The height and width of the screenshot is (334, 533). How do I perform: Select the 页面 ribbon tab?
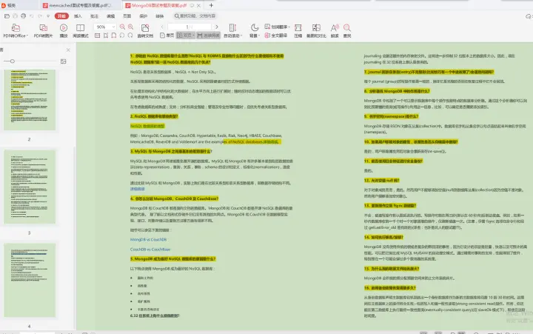[x=127, y=16]
